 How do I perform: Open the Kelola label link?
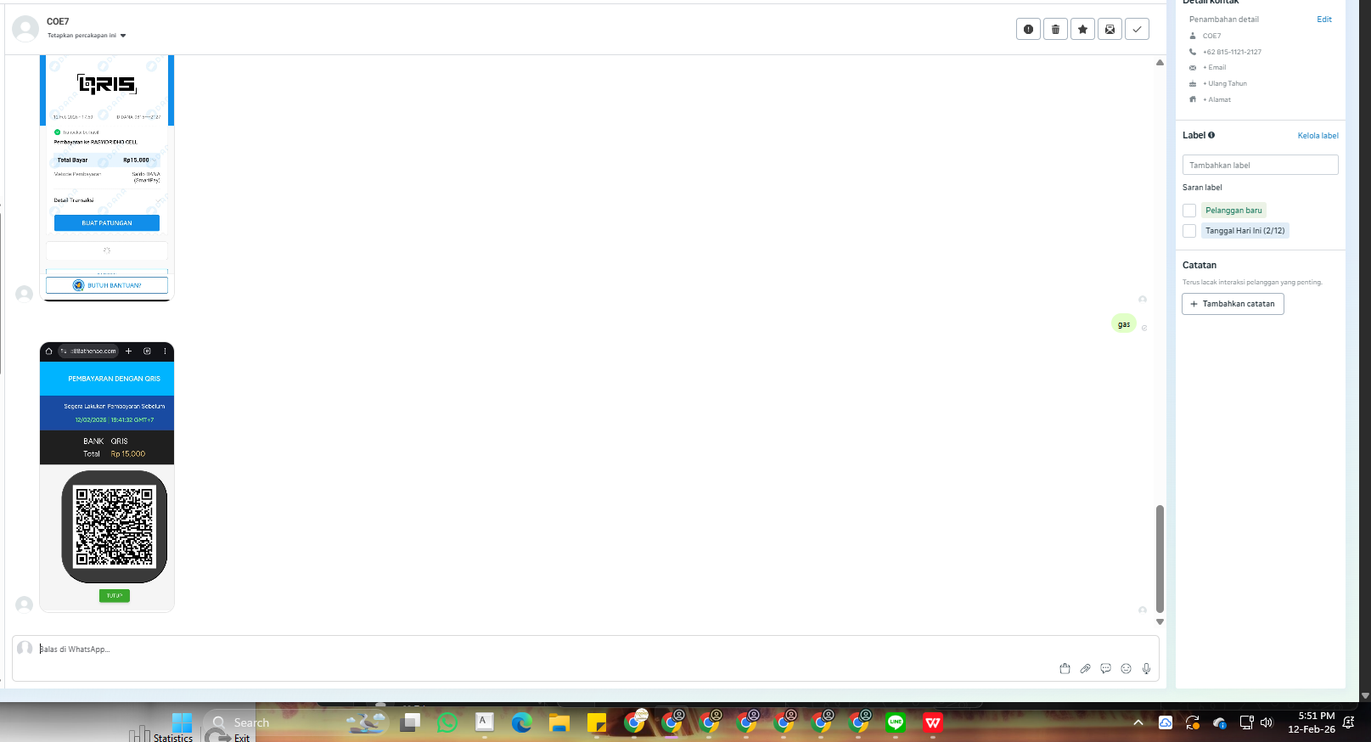tap(1318, 136)
